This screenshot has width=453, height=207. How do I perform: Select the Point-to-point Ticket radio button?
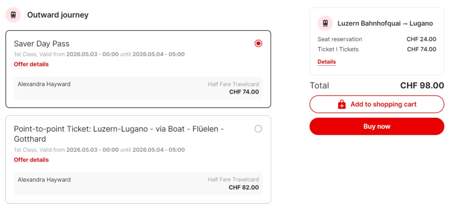[258, 129]
